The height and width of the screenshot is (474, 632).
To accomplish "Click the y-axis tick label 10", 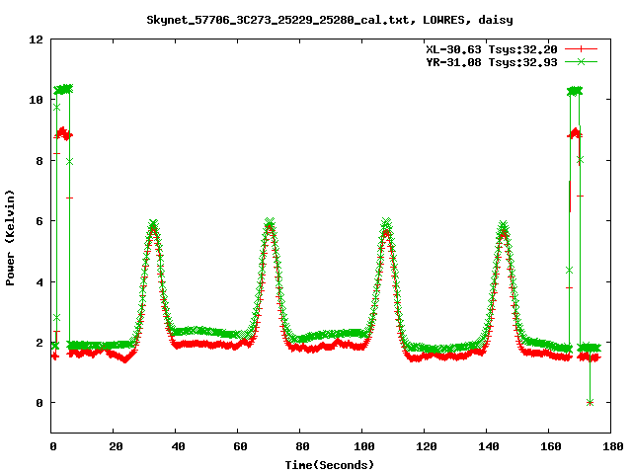I will click(36, 100).
